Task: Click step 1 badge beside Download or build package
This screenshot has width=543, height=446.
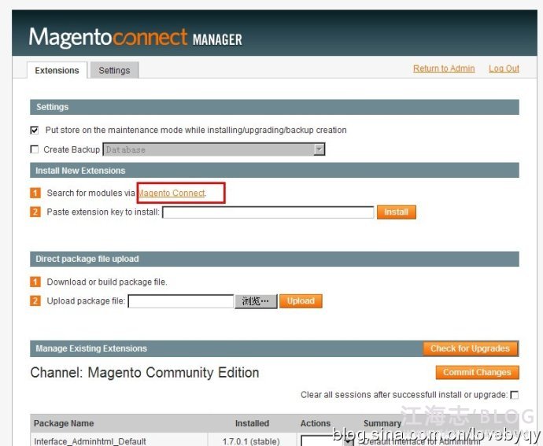Action: [x=35, y=282]
